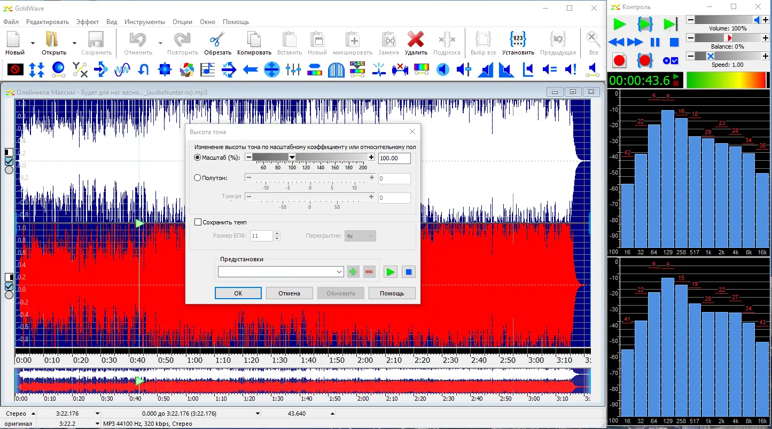Select the Масштаб (%) radio button
Image resolution: width=772 pixels, height=429 pixels.
click(x=198, y=158)
